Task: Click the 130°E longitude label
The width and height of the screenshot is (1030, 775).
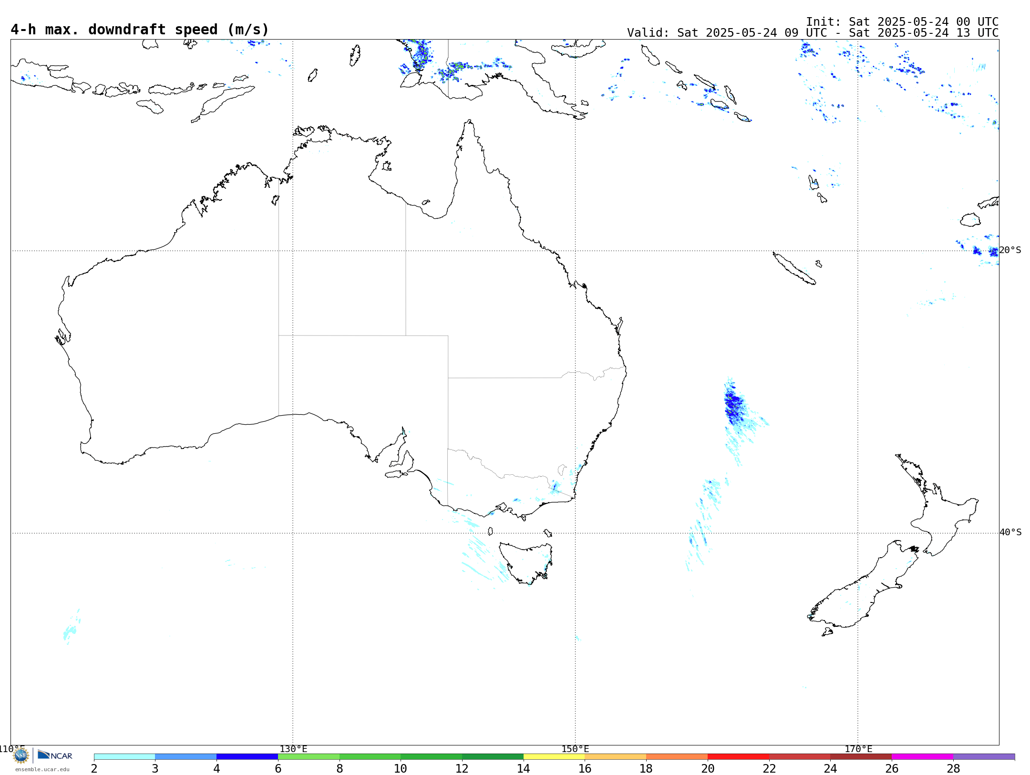Action: tap(293, 749)
